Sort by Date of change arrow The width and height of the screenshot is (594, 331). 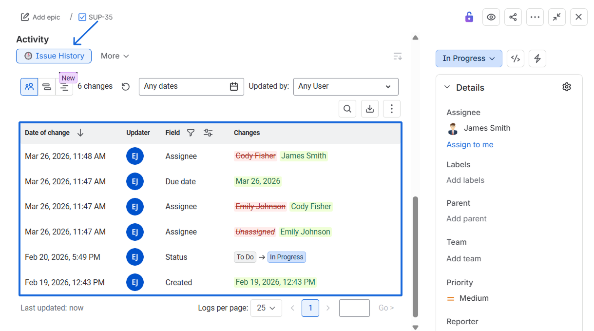pos(81,133)
